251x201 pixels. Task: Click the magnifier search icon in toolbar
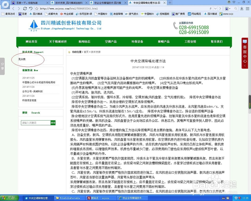(235, 9)
